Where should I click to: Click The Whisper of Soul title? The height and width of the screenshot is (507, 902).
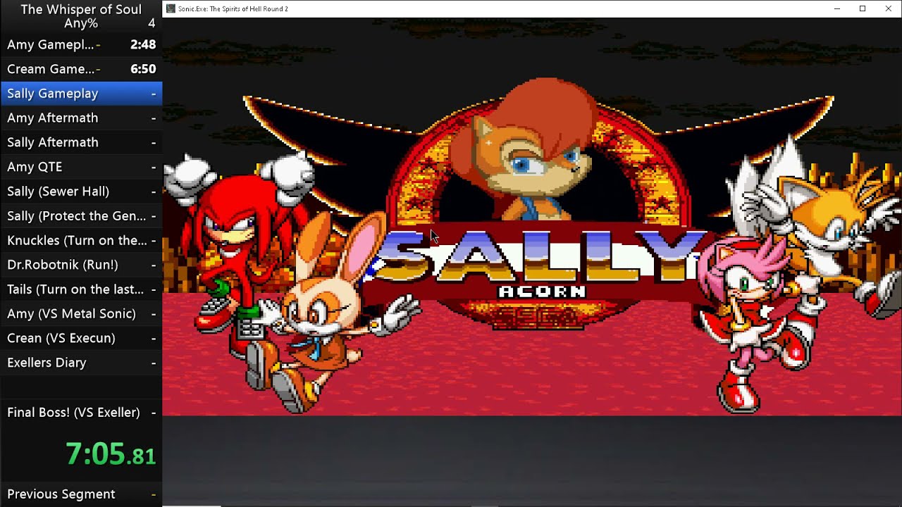81,9
